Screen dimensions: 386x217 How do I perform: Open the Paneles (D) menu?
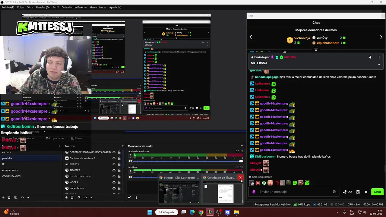[43, 7]
